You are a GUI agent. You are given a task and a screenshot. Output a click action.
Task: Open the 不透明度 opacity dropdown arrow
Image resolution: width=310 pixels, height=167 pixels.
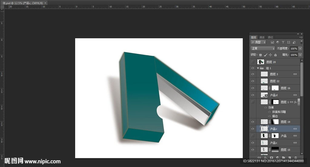pyautogui.click(x=300, y=49)
